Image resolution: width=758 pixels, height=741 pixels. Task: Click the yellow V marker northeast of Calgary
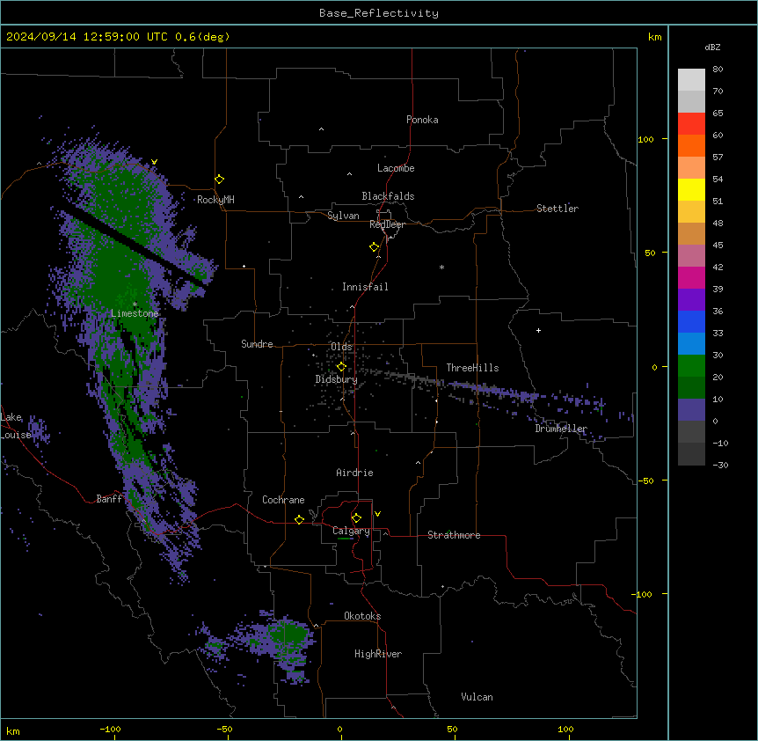tap(377, 514)
